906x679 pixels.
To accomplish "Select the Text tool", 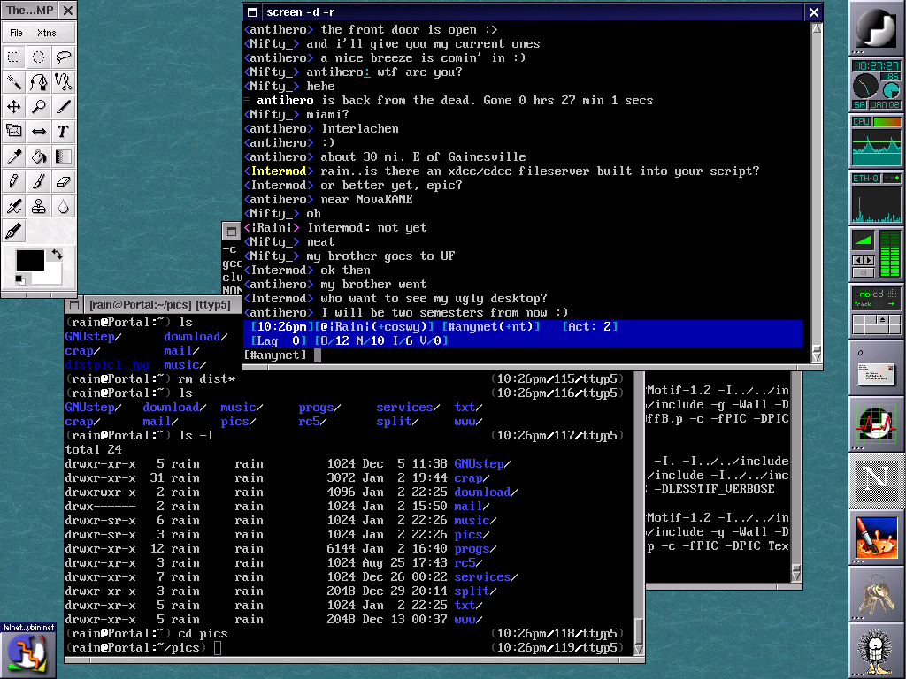I will tap(64, 132).
